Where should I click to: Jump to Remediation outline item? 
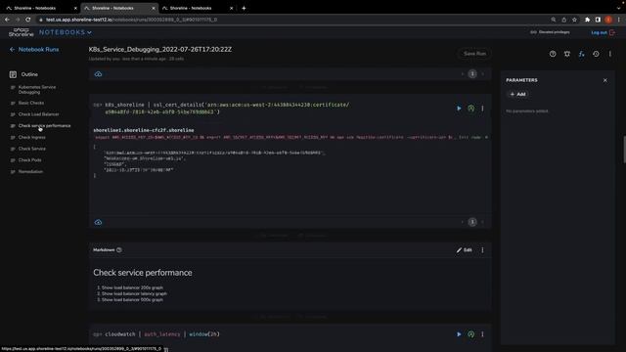30,172
